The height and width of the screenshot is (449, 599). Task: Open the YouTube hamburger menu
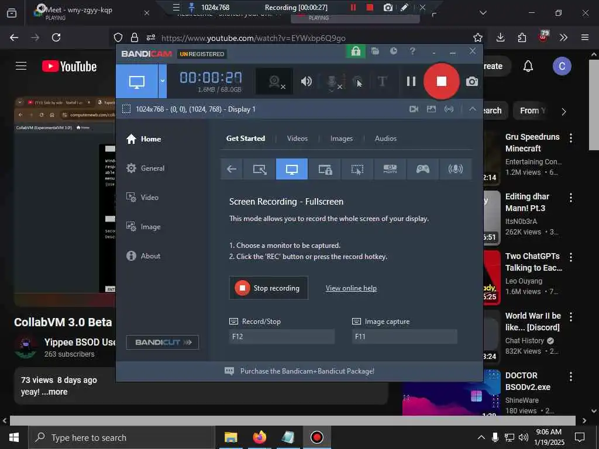tap(21, 66)
